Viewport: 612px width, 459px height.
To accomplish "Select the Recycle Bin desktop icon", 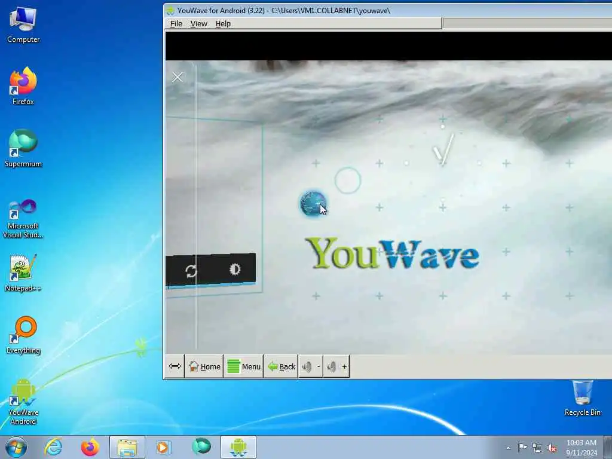I will 582,397.
